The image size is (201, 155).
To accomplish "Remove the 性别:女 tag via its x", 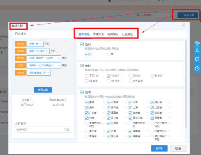I will tap(41, 44).
